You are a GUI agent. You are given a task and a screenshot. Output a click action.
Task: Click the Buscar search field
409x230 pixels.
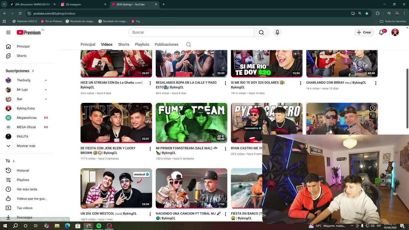tap(191, 32)
